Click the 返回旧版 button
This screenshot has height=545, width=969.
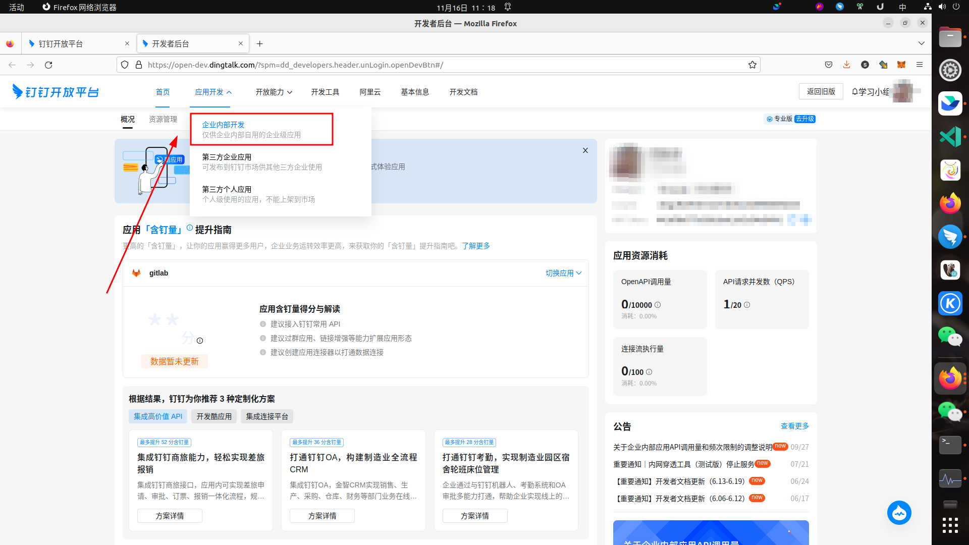pyautogui.click(x=821, y=91)
